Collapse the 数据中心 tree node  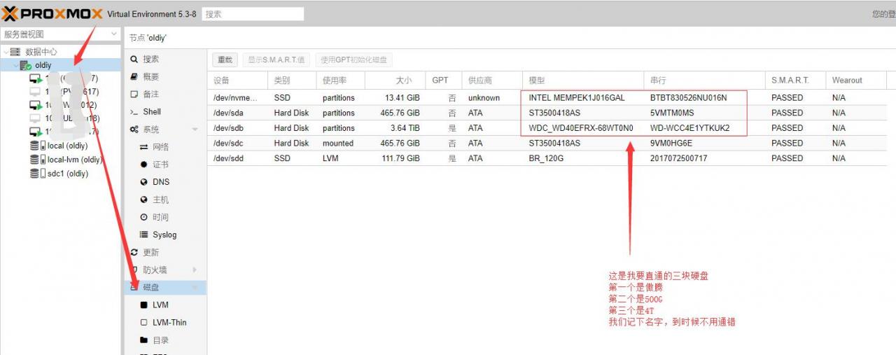pos(6,52)
